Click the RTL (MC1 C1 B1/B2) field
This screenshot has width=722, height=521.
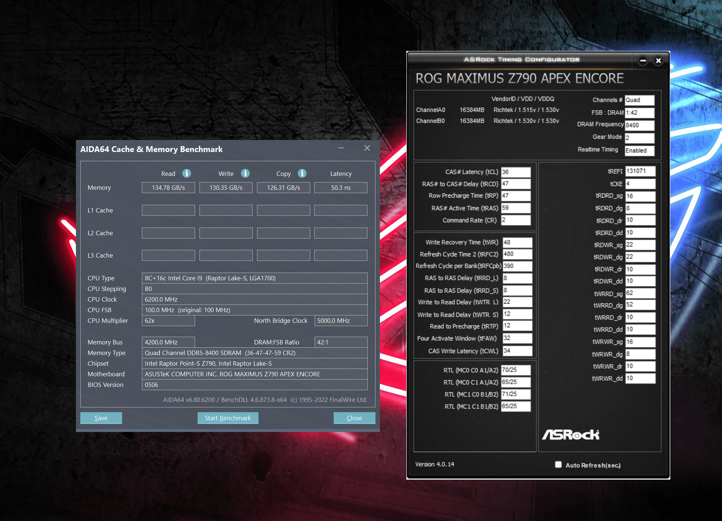(x=516, y=406)
